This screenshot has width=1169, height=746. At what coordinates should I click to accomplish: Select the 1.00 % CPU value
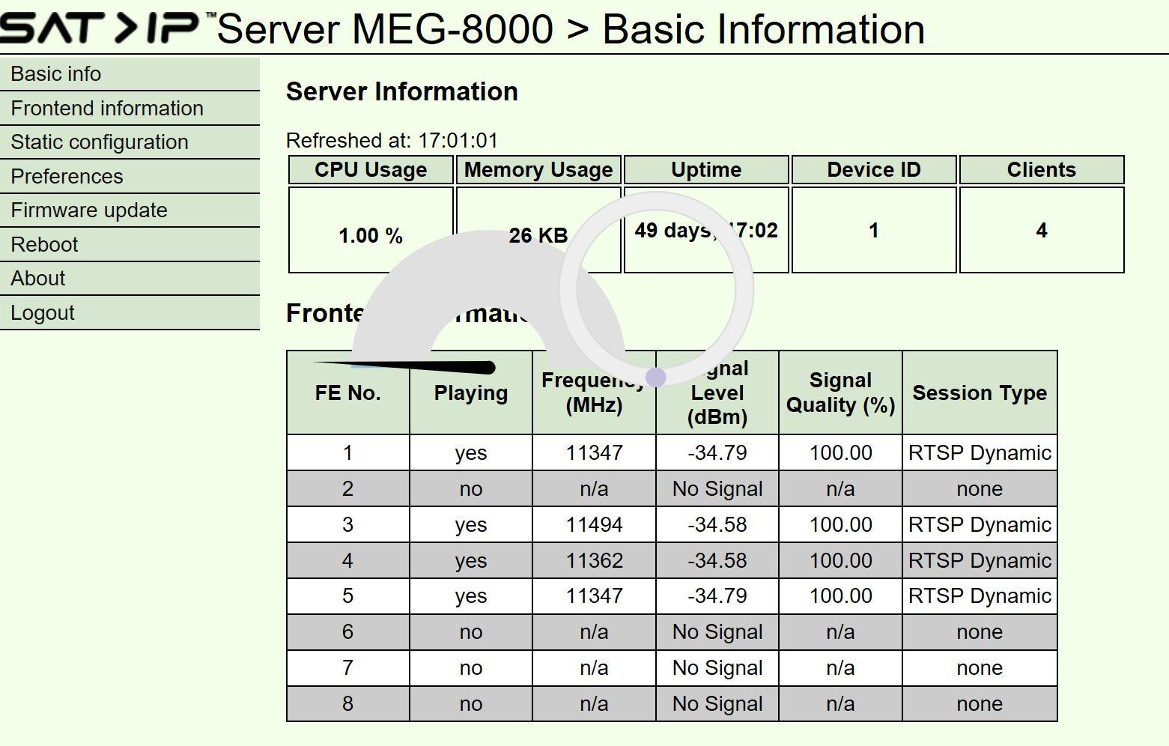coord(371,236)
